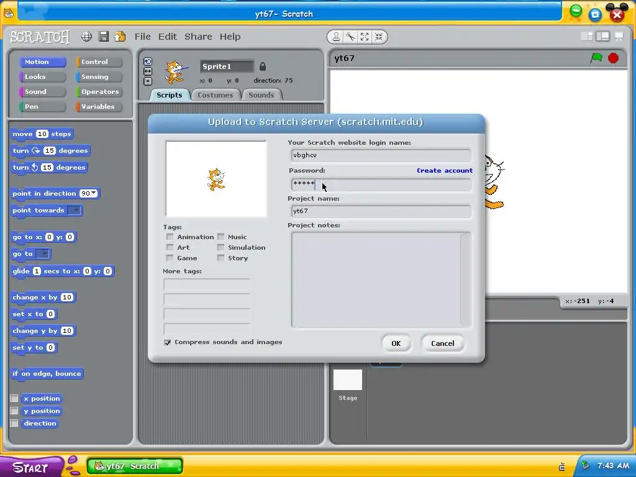
Task: Tick the Simulation tag checkbox
Action: tap(220, 247)
